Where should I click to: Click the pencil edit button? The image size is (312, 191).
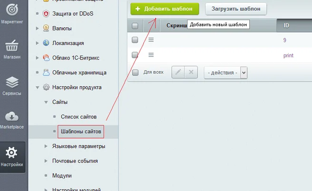(x=178, y=72)
